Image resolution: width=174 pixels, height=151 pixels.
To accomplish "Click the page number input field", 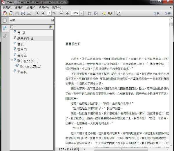I will coord(49,13).
